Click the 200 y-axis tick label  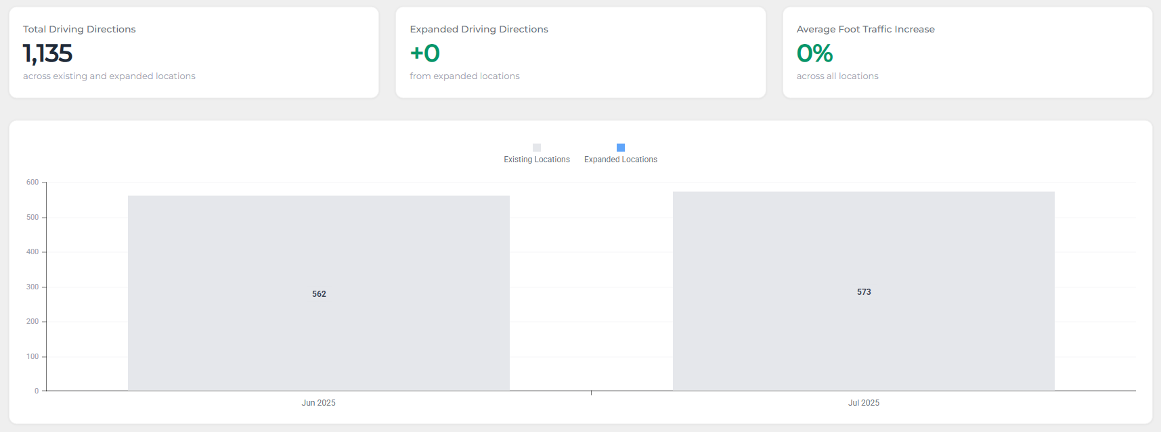click(32, 322)
